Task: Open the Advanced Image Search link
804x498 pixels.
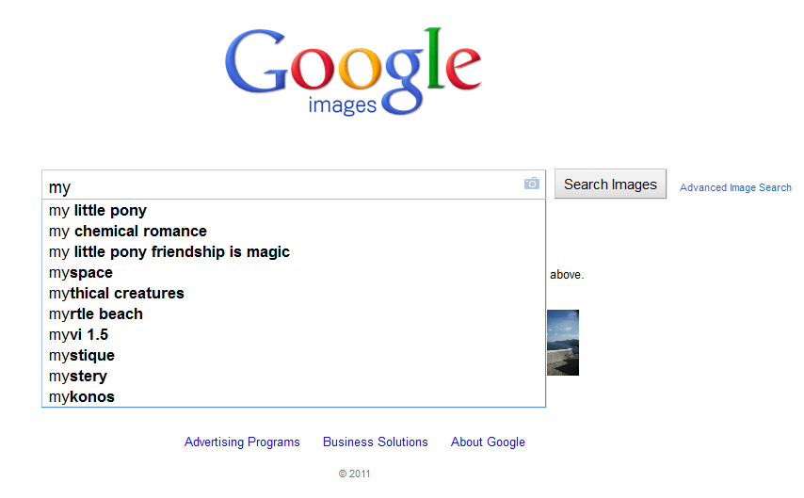Action: [735, 187]
